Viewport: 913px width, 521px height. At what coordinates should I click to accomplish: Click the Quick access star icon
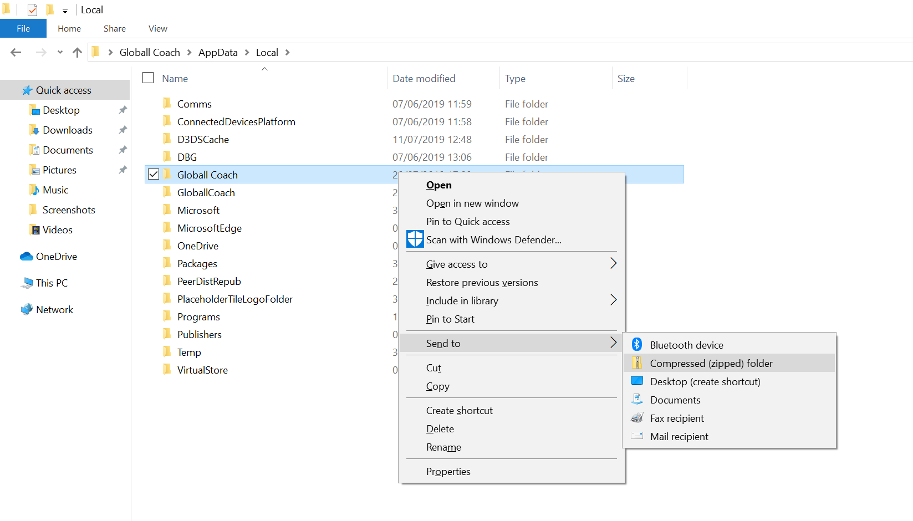[27, 90]
